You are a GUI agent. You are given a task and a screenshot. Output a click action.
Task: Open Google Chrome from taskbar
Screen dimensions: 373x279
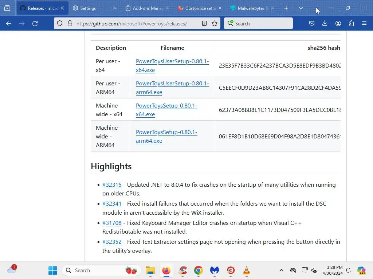pyautogui.click(x=199, y=270)
